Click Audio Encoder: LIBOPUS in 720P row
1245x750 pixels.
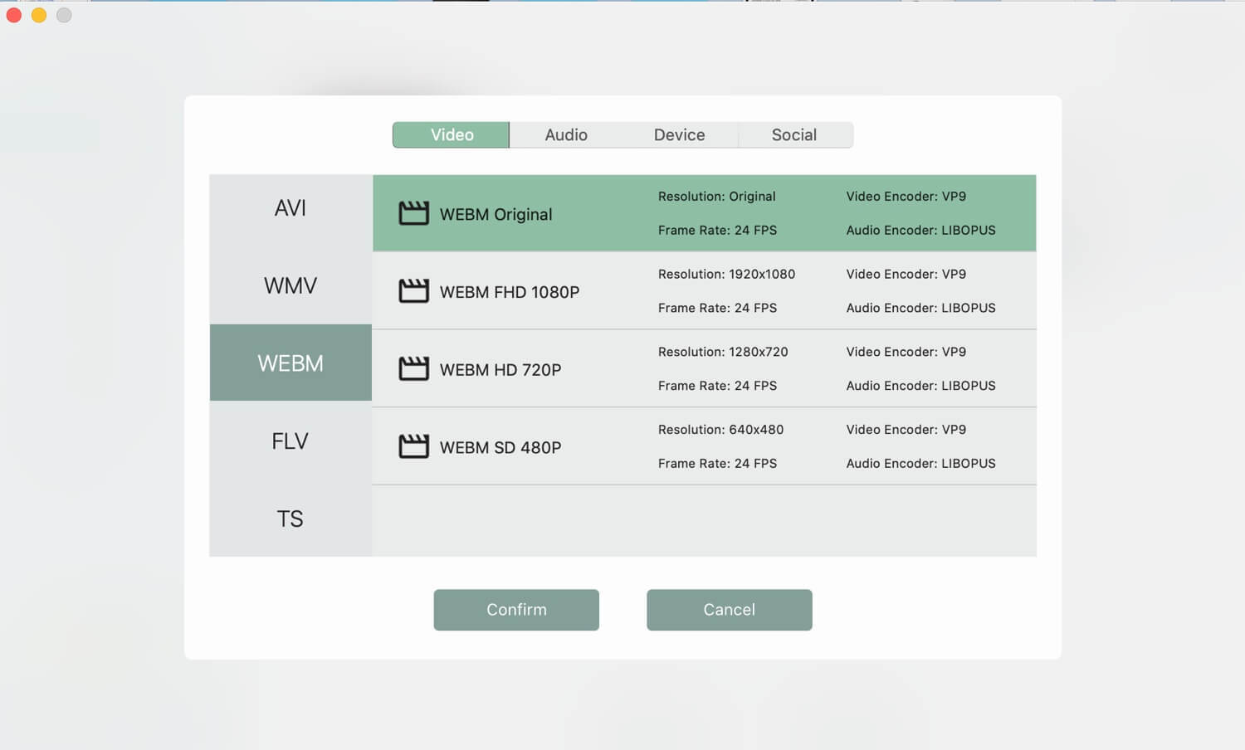click(x=920, y=386)
